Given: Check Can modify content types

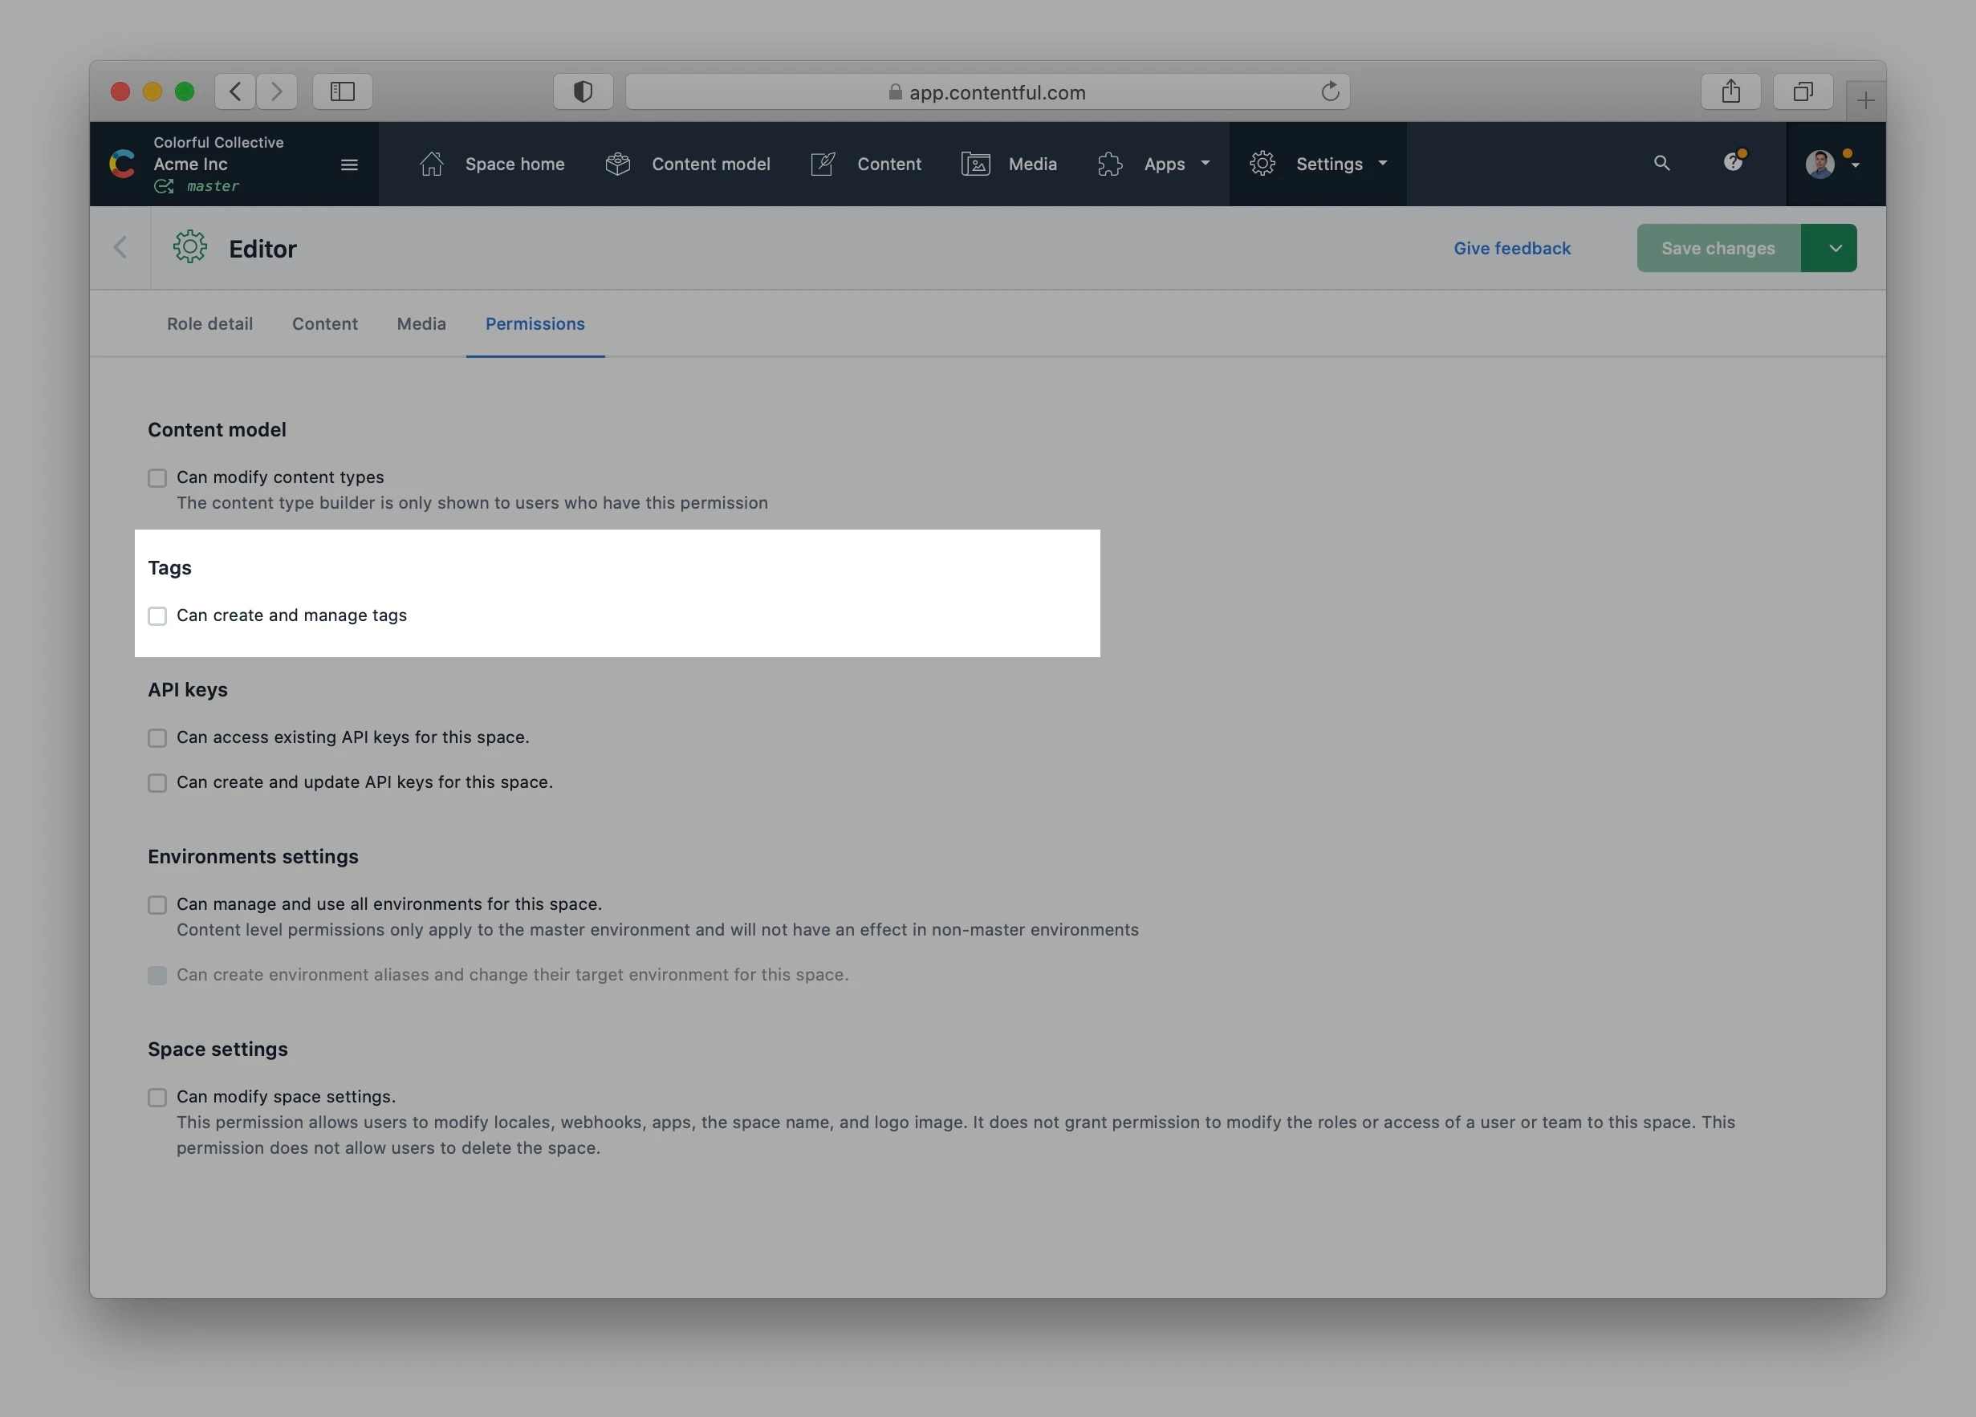Looking at the screenshot, I should [157, 478].
